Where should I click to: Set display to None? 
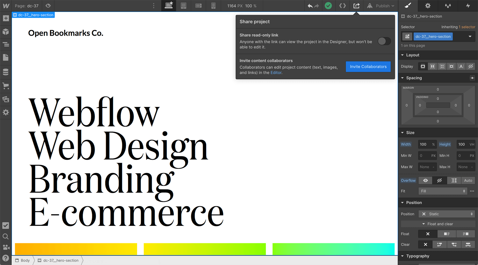click(x=470, y=66)
